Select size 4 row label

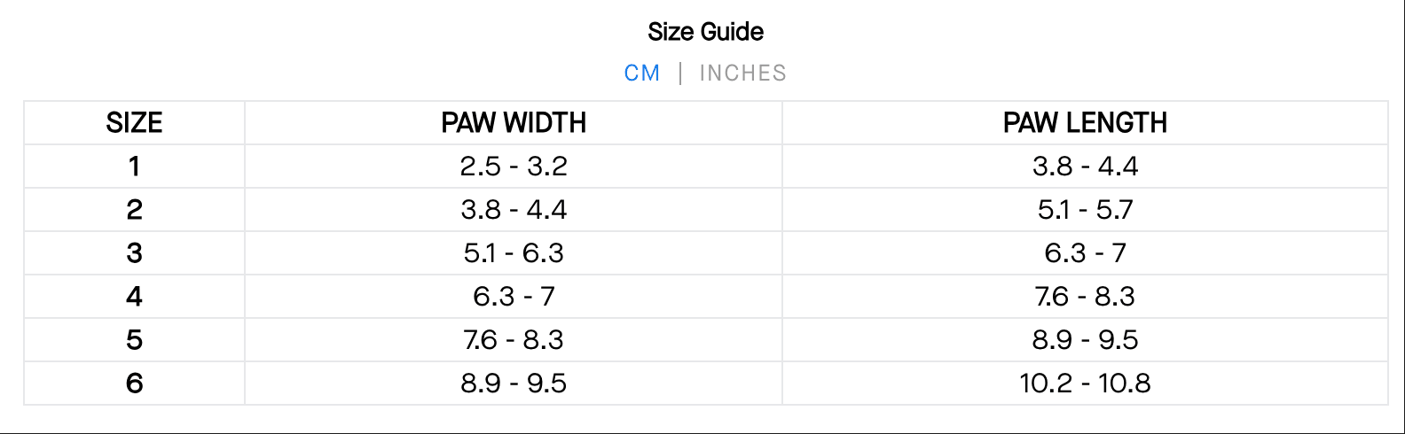click(134, 297)
